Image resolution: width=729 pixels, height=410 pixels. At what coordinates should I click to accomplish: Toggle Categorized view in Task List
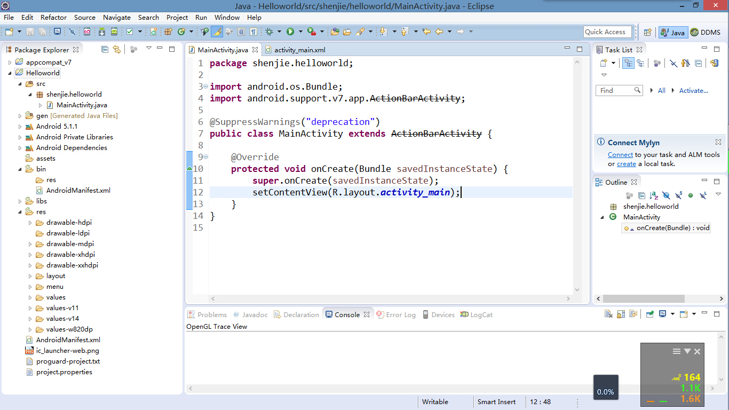pyautogui.click(x=628, y=63)
